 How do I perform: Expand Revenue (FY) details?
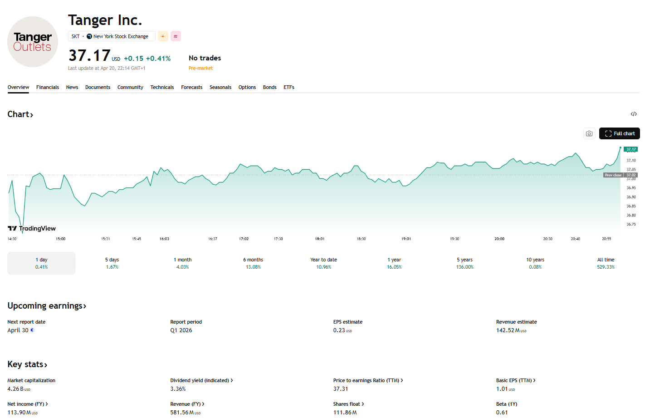187,404
